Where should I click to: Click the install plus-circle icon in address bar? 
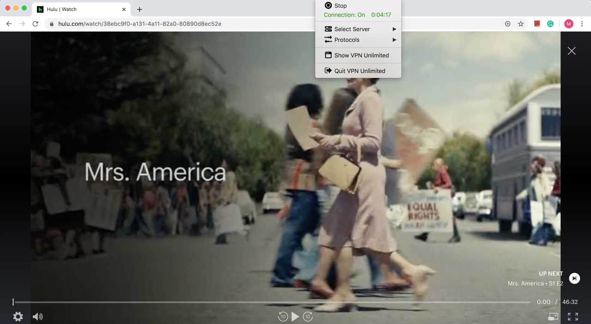[507, 24]
